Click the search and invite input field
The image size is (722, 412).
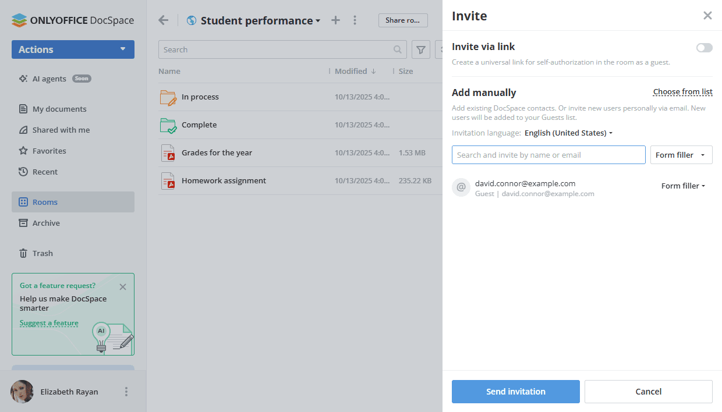pyautogui.click(x=548, y=155)
